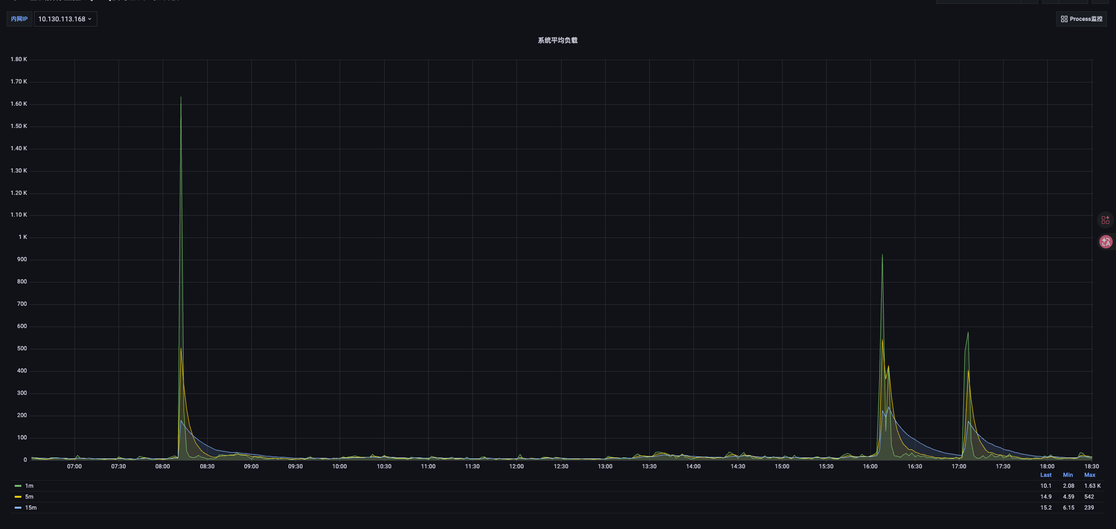Click the 12:00 x-axis time label

516,466
